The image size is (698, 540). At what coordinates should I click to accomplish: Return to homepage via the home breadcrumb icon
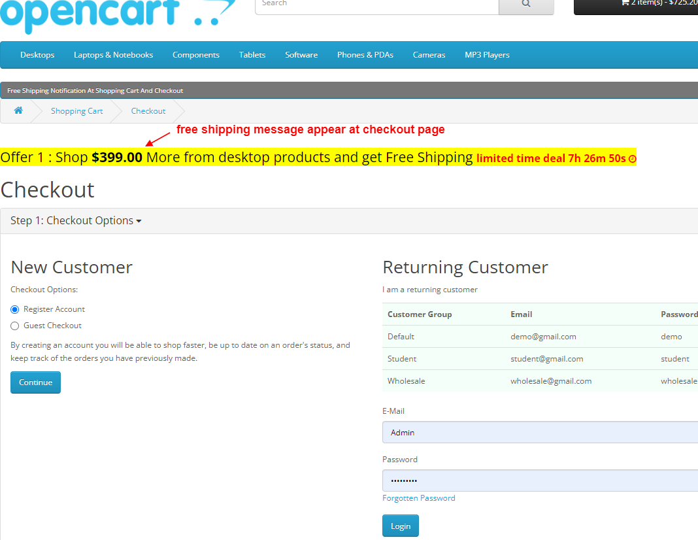point(18,110)
